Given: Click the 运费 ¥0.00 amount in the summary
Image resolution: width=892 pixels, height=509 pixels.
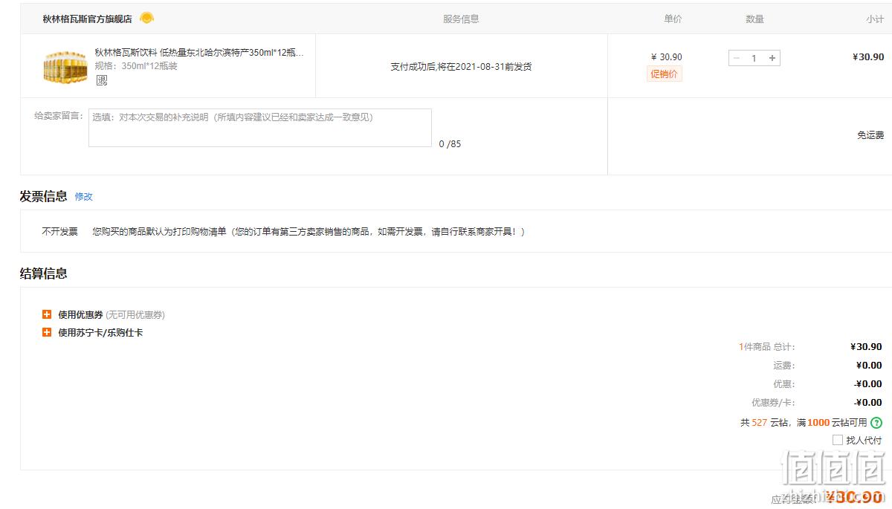Looking at the screenshot, I should [869, 366].
